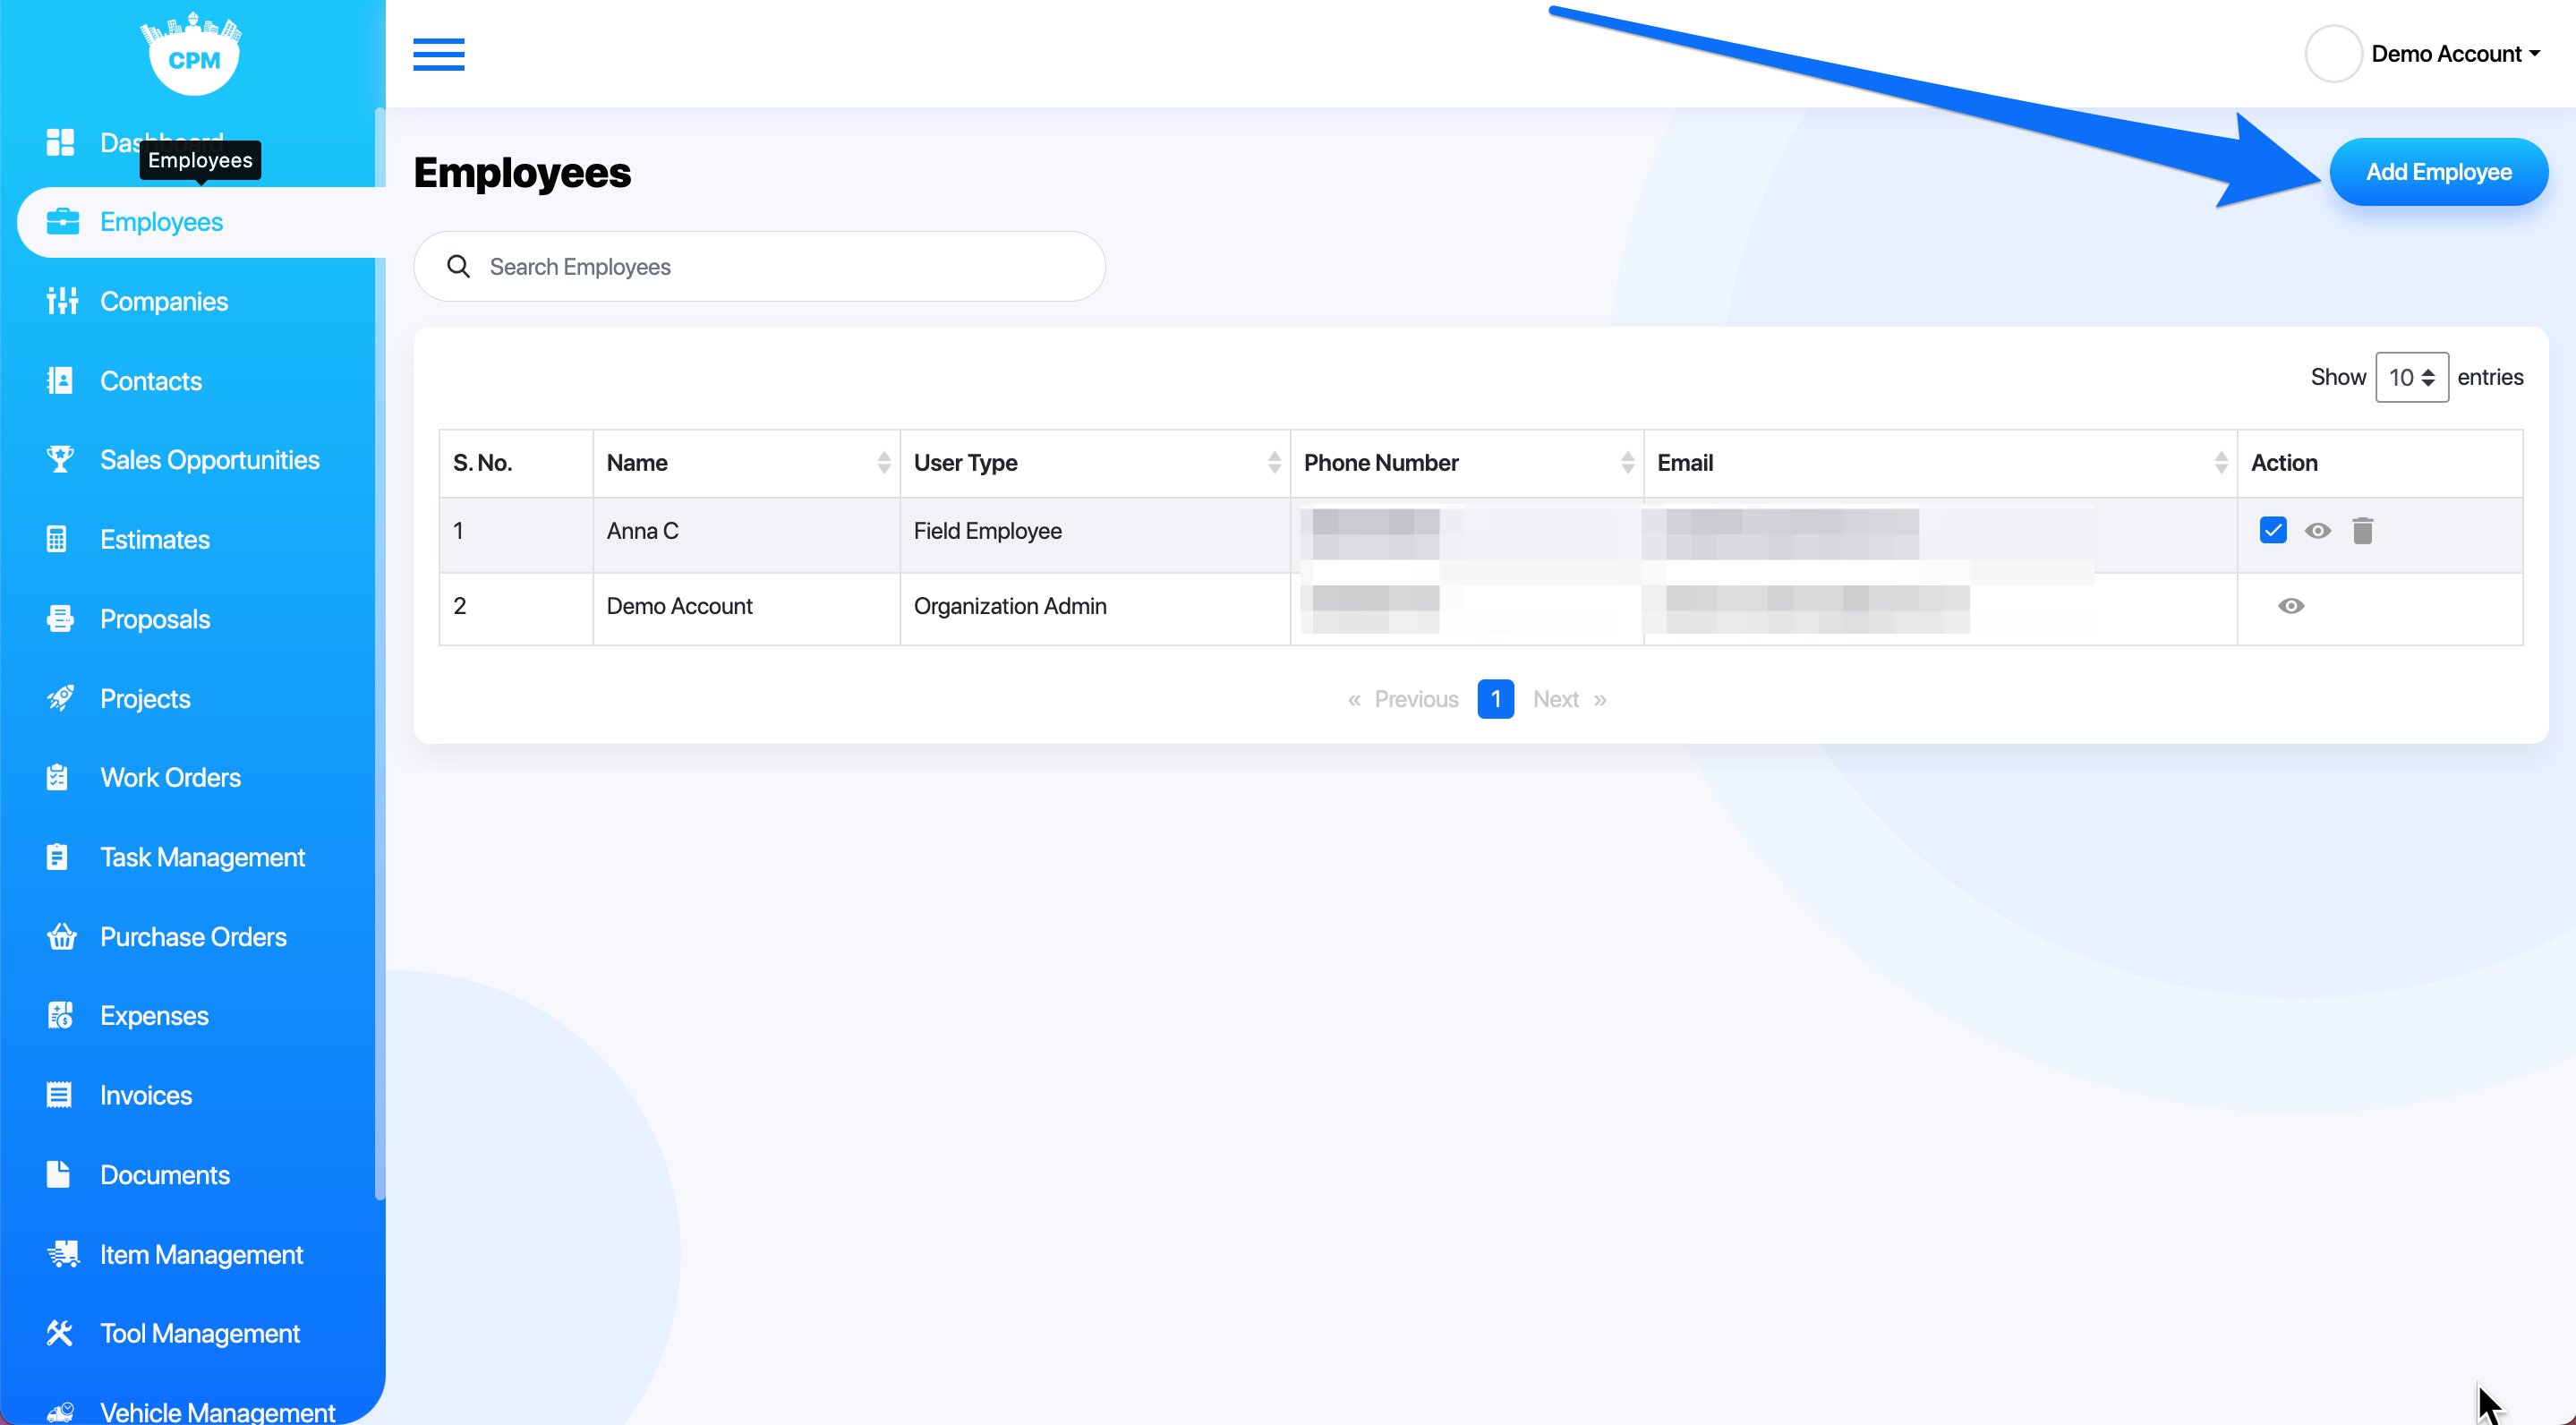Click the Employees briefcase icon
This screenshot has width=2576, height=1425.
(62, 221)
